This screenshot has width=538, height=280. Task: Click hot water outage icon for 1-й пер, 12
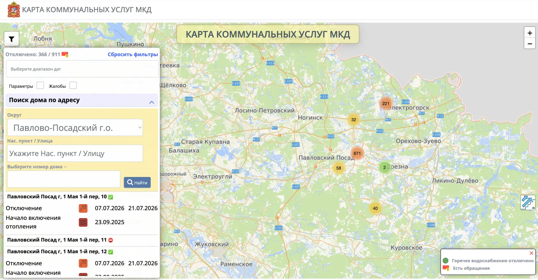coord(83,263)
